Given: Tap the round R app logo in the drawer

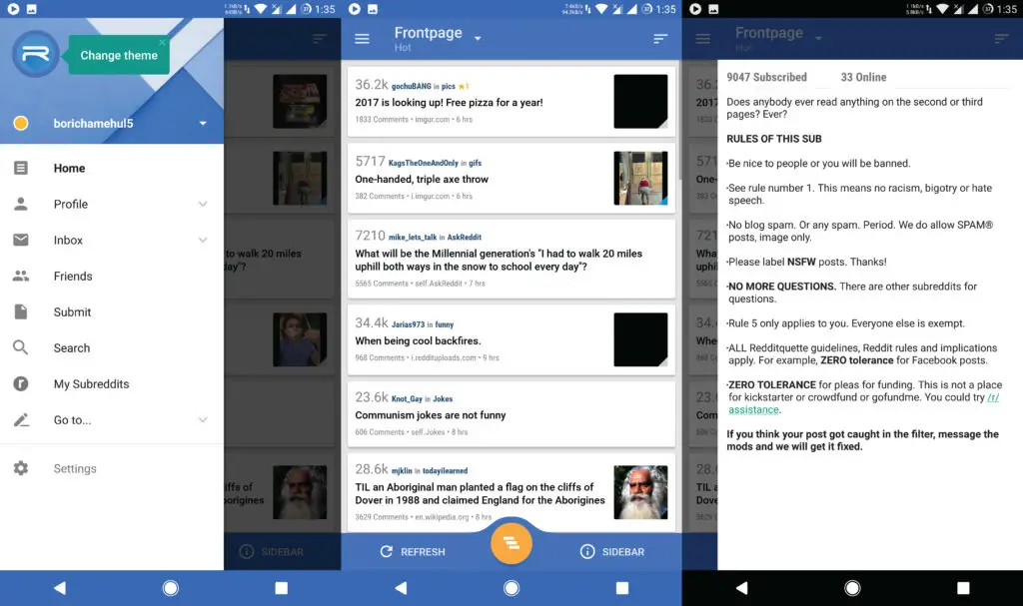Looking at the screenshot, I should pos(35,54).
